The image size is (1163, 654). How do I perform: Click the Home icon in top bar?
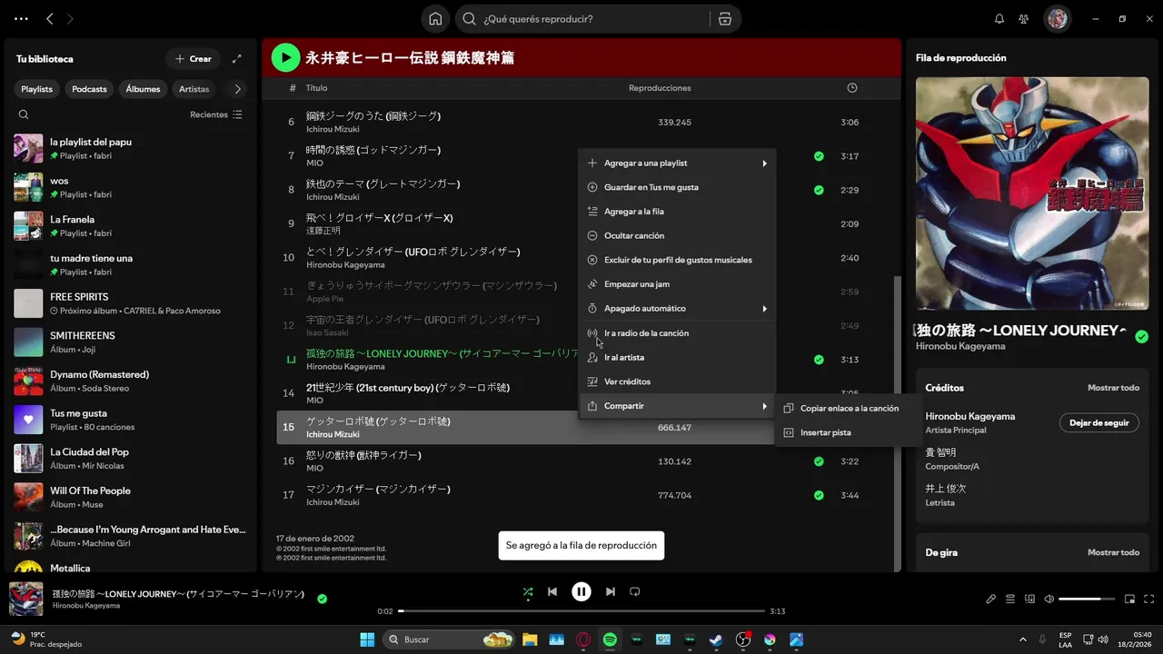(x=435, y=18)
